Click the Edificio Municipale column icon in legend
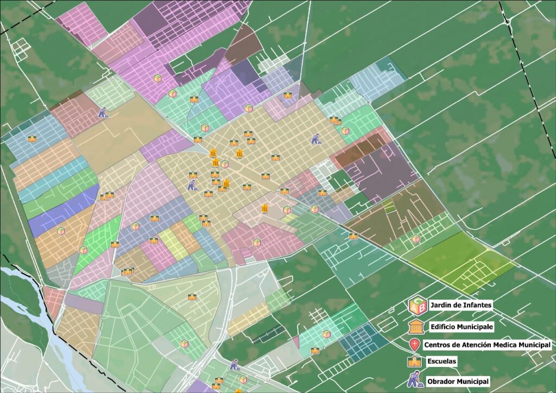The width and height of the screenshot is (556, 393). (x=415, y=326)
